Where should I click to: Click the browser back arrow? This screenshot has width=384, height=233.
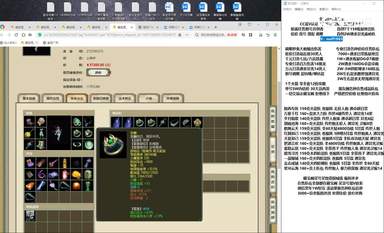(2, 35)
